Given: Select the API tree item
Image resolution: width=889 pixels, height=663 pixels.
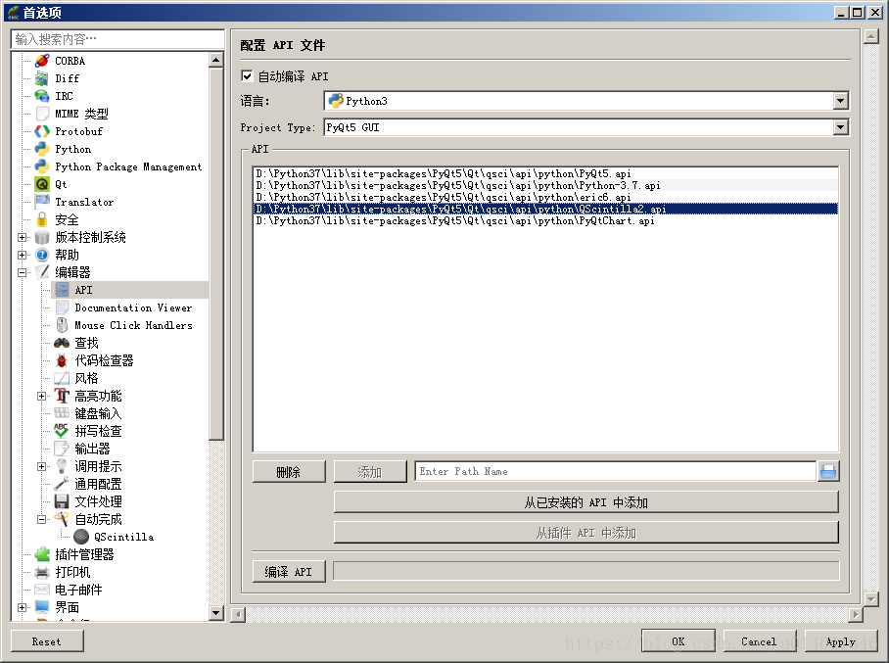Looking at the screenshot, I should click(x=130, y=290).
